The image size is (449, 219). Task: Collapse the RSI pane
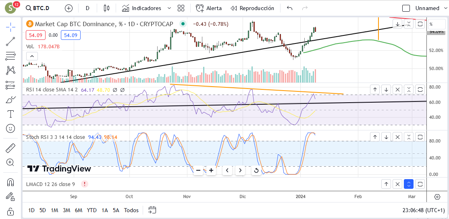pos(409,90)
